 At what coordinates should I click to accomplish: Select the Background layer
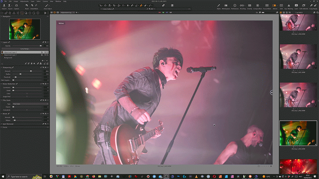8,58
